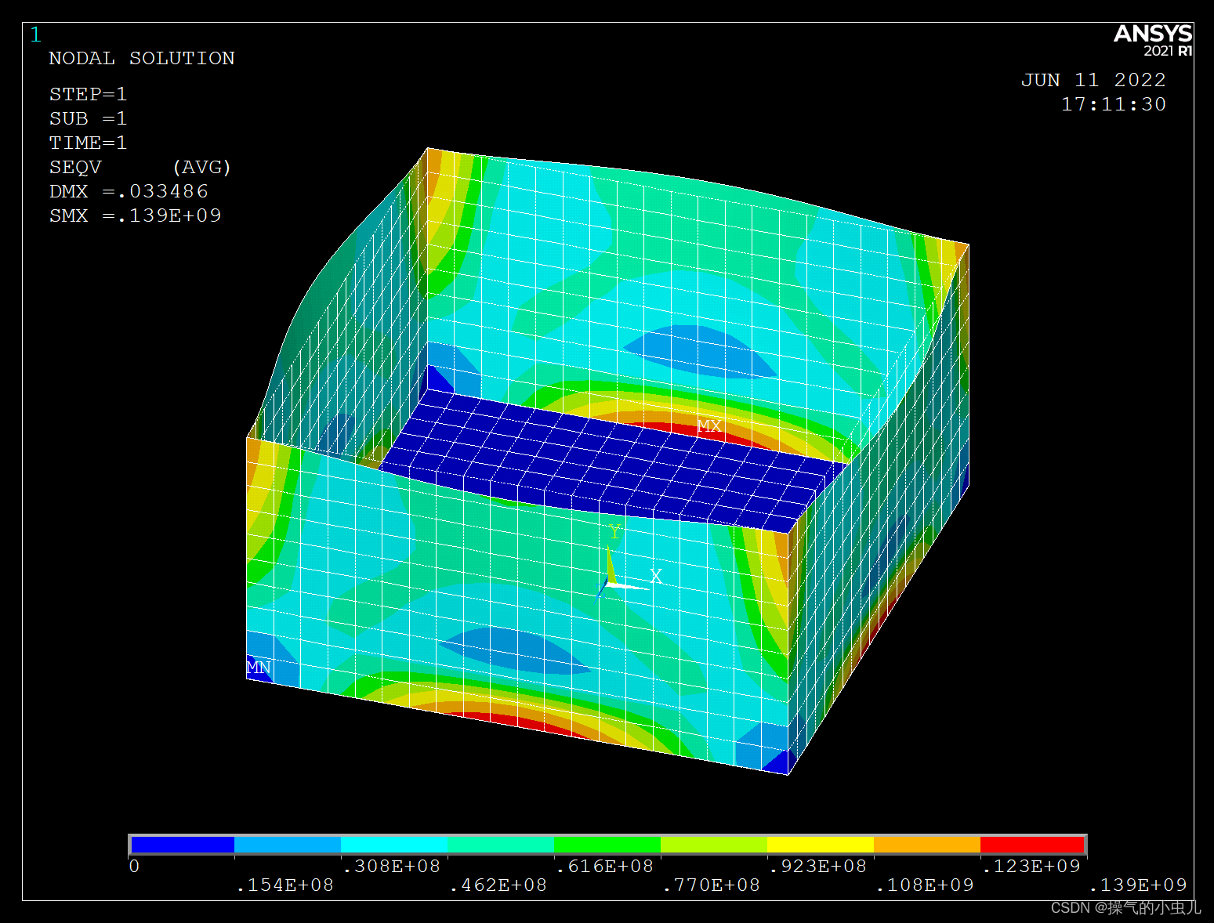Pick the yellow legend color band

pos(820,844)
